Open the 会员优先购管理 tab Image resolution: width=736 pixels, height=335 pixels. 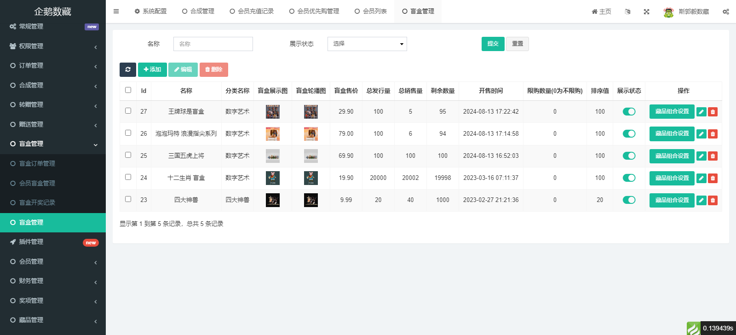[x=314, y=12]
